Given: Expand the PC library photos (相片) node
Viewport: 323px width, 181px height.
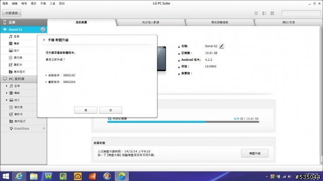Looking at the screenshot, I should coord(7,100).
